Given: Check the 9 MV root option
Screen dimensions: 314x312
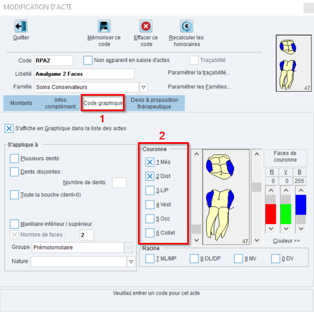Looking at the screenshot, I should 239,258.
